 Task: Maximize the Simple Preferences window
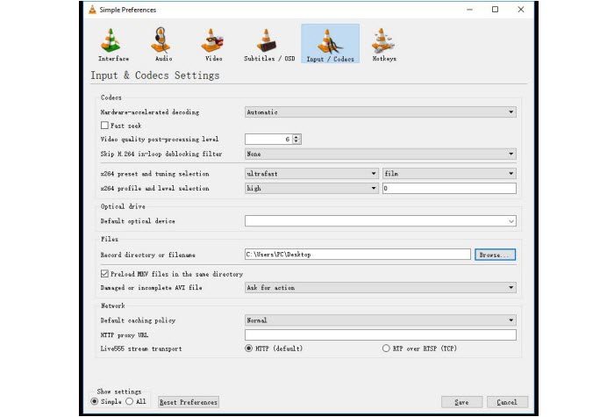[495, 10]
